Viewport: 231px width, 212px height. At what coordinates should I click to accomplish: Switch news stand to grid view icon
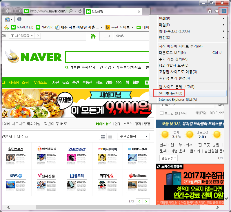103,136
